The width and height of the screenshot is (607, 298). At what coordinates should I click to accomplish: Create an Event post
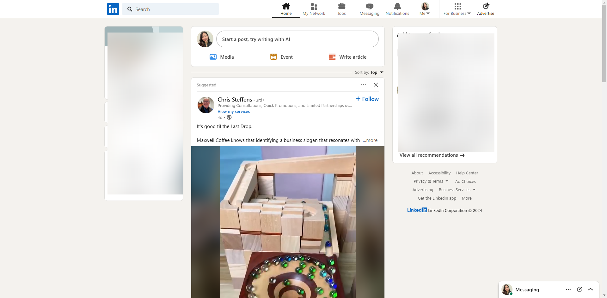coord(281,57)
